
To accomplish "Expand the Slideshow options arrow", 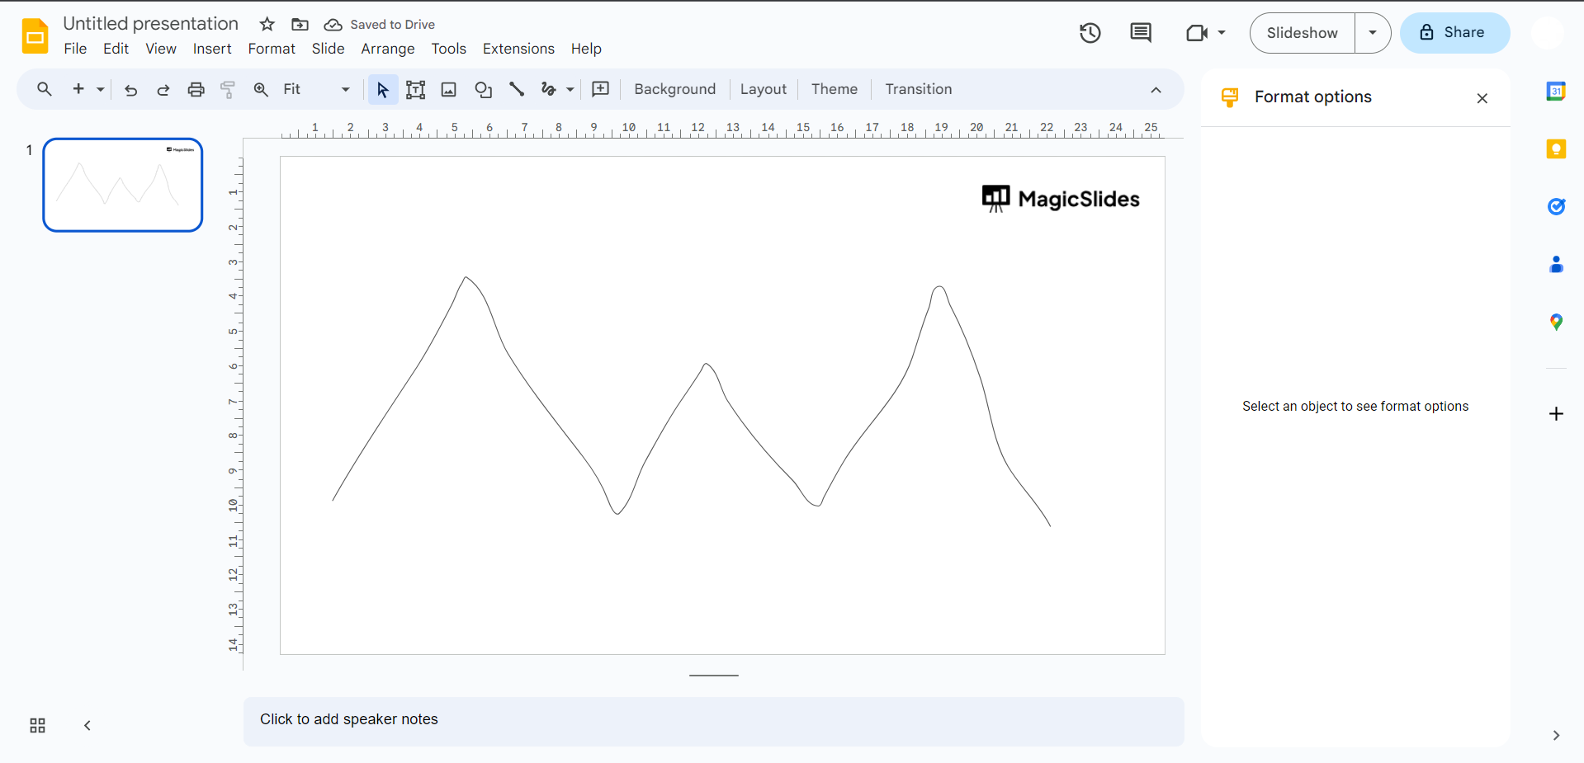I will click(1373, 33).
